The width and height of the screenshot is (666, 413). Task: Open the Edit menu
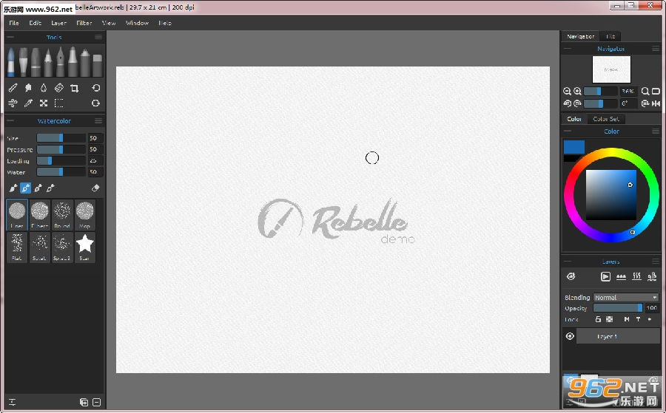tap(36, 23)
